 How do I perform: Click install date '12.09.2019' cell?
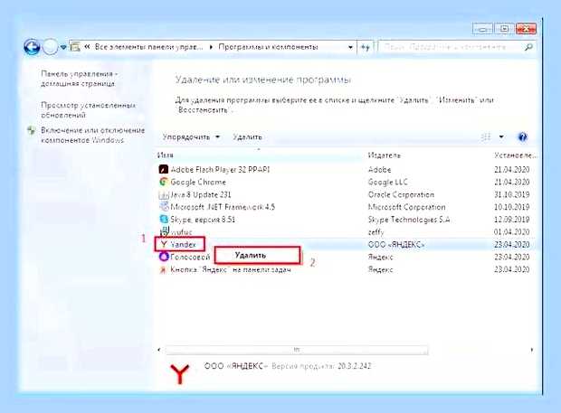pos(512,220)
